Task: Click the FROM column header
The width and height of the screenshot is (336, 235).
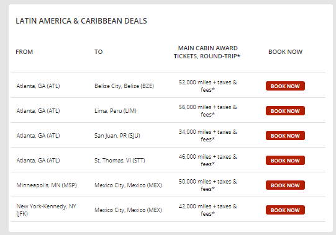Action: (24, 52)
